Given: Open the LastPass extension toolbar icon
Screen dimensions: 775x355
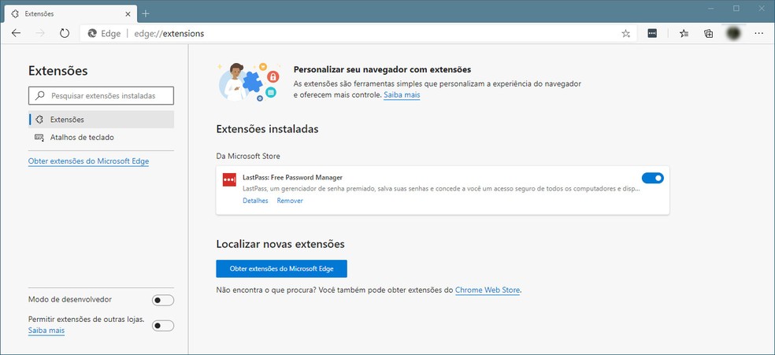Looking at the screenshot, I should (x=652, y=33).
